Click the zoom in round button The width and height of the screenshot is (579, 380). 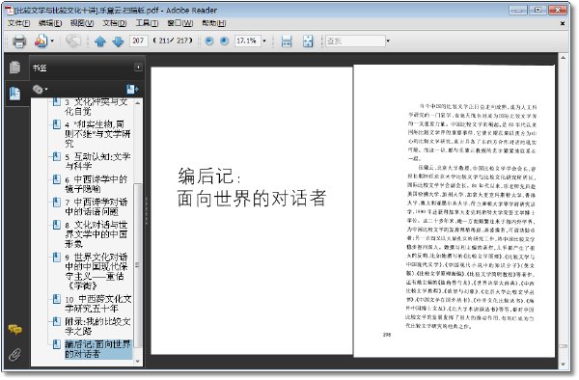pos(224,41)
